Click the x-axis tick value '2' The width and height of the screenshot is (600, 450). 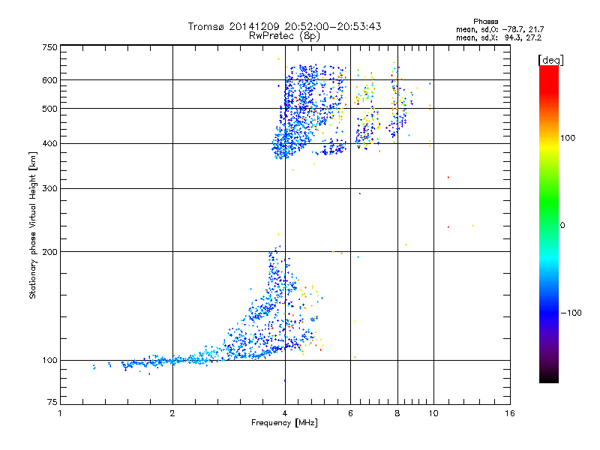172,413
